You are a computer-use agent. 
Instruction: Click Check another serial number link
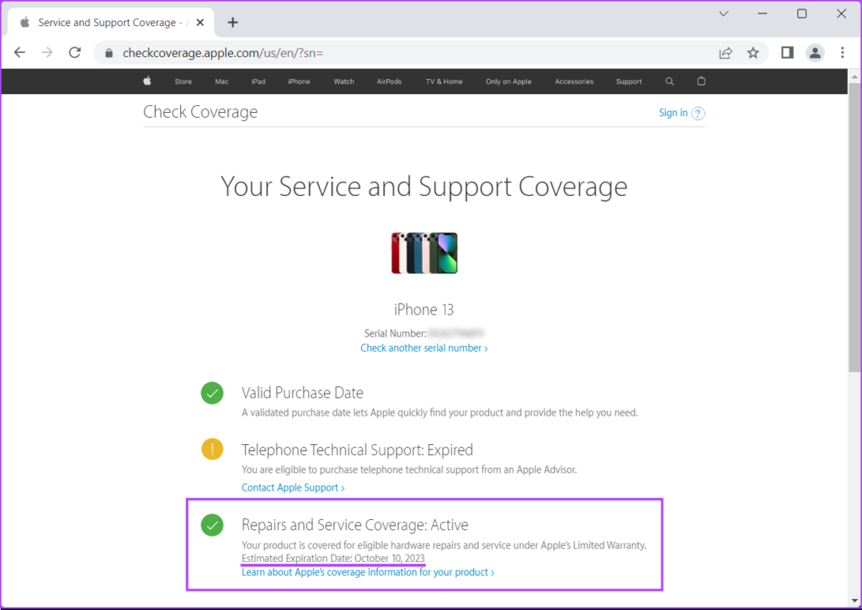424,347
